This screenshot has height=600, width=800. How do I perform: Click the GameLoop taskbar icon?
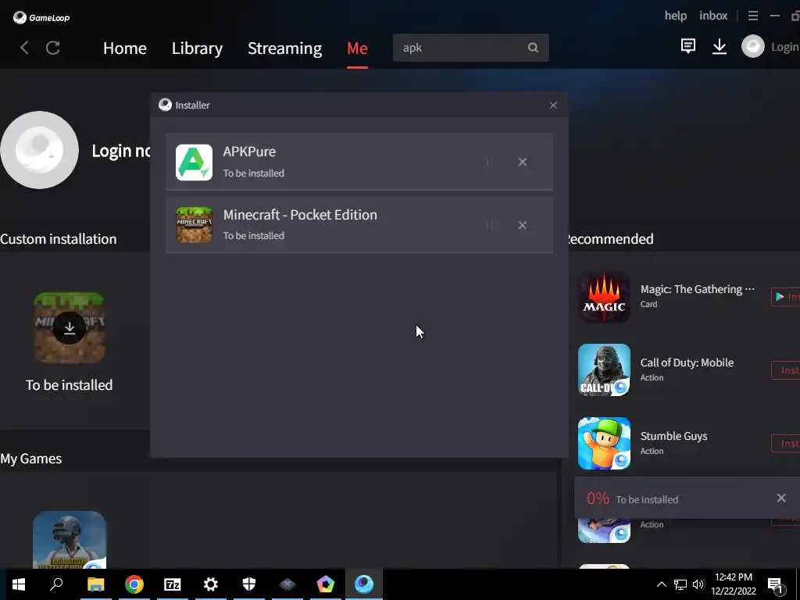[364, 584]
